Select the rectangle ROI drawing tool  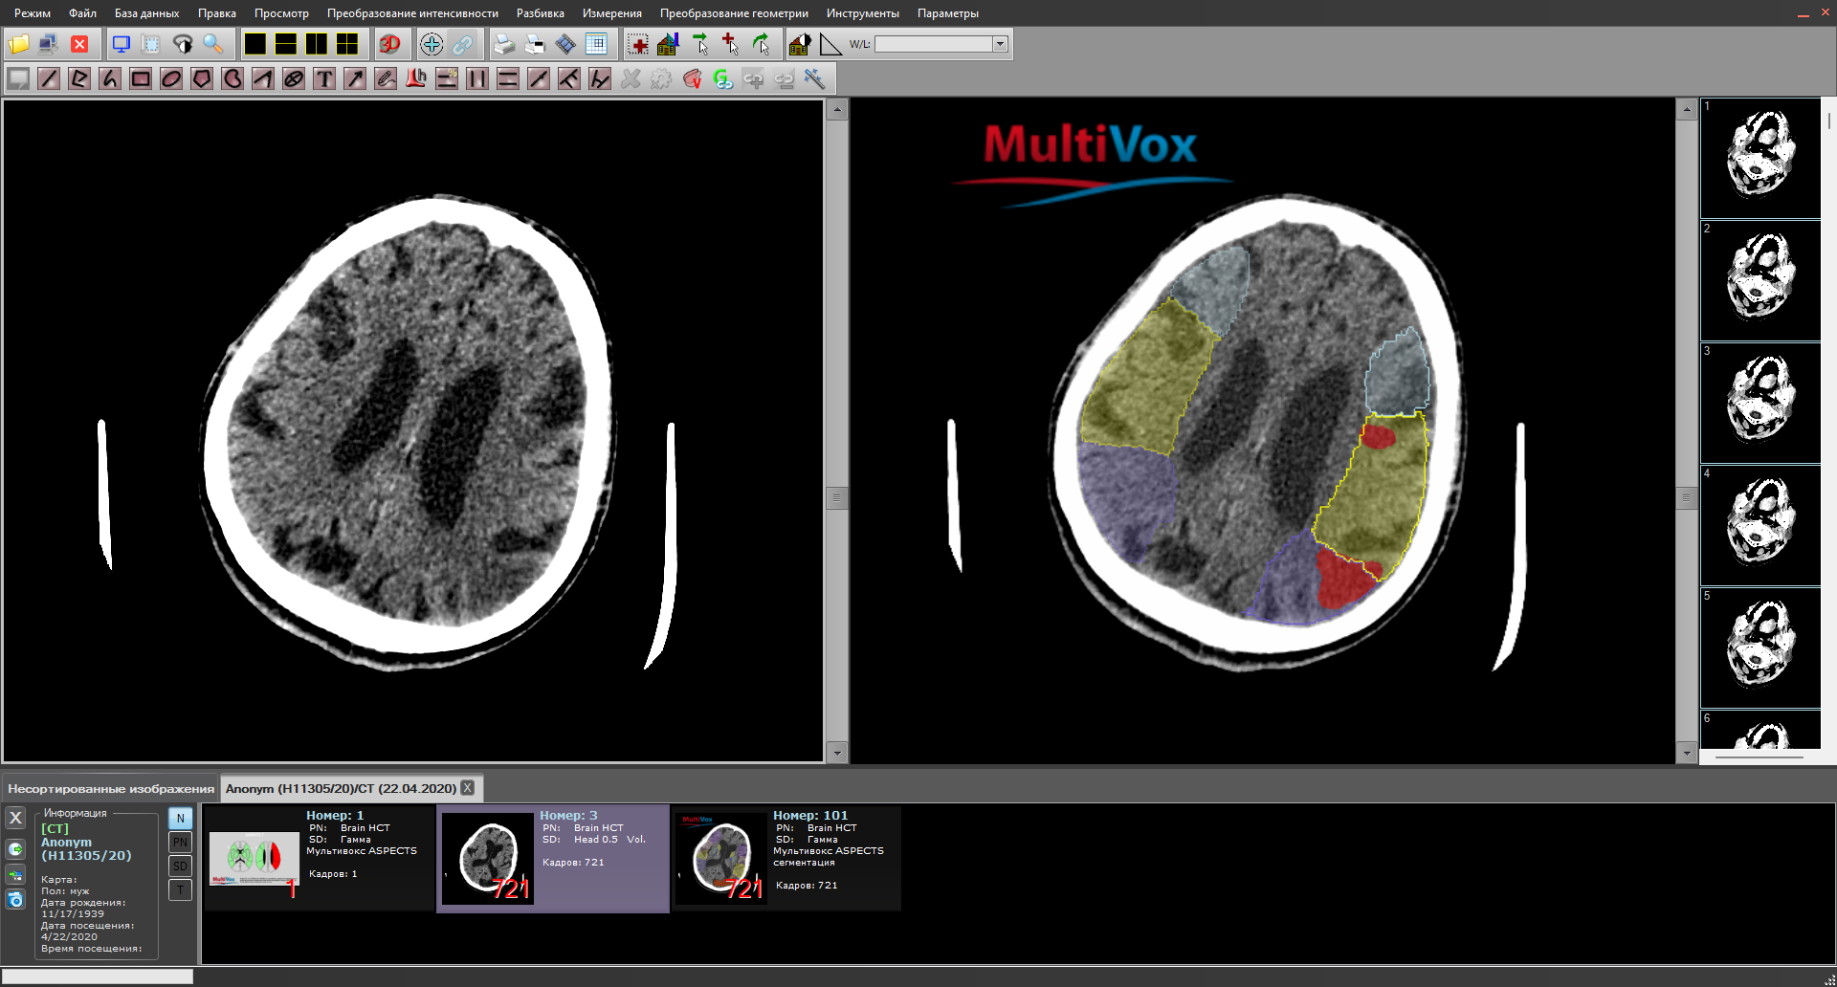[x=141, y=79]
